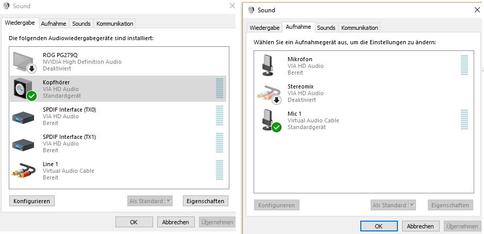484x234 pixels.
Task: Click Abbrechen in the playback dialog
Action: point(176,222)
